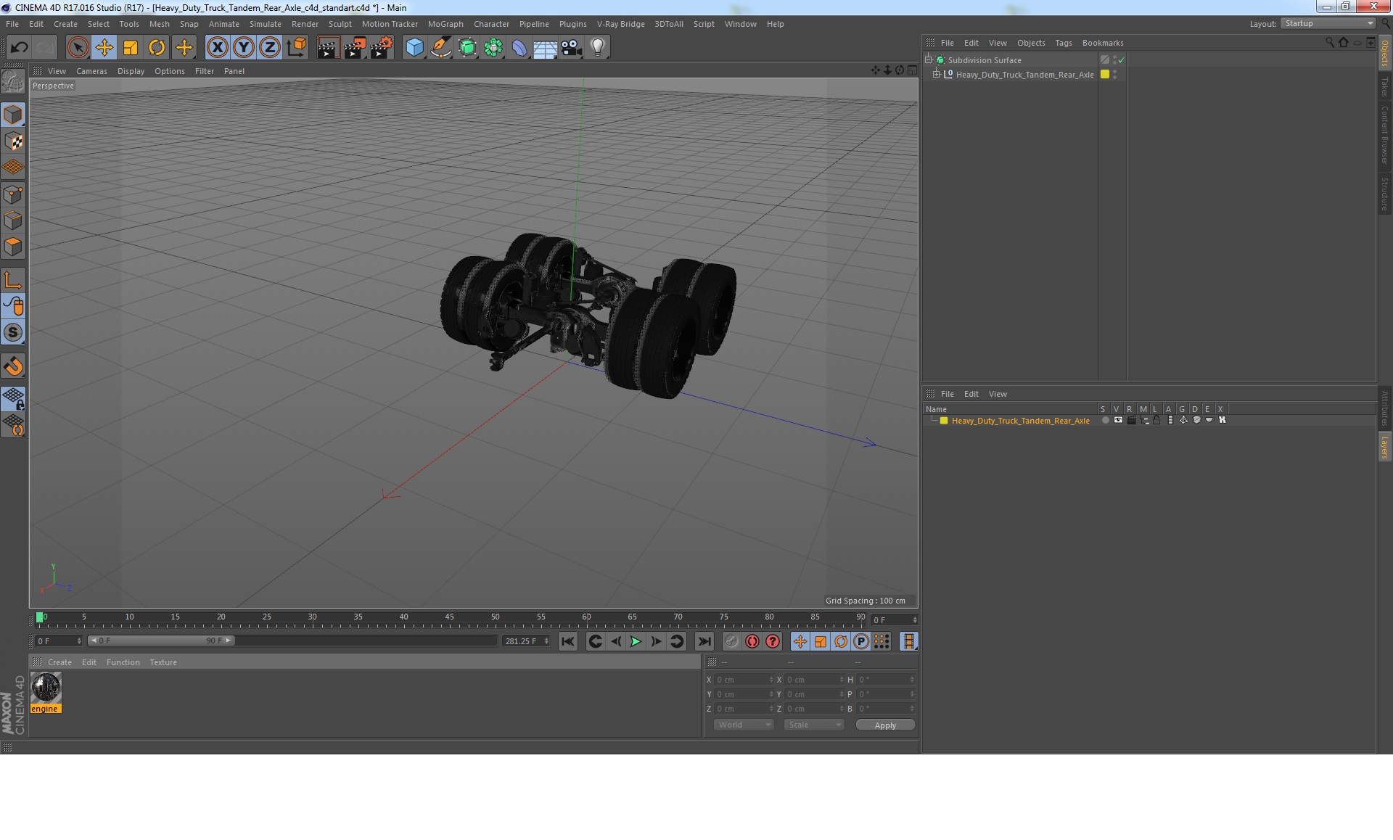The height and width of the screenshot is (840, 1393).
Task: Toggle Y axis lock
Action: 244,48
